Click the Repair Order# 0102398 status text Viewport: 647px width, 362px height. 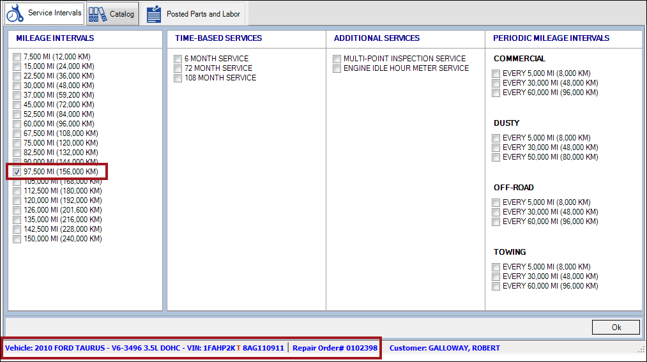tap(335, 348)
